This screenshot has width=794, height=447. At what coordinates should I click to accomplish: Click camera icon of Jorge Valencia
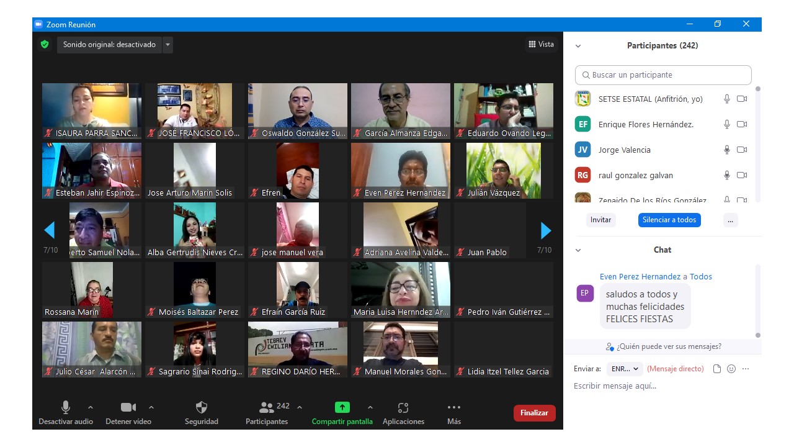click(x=742, y=150)
